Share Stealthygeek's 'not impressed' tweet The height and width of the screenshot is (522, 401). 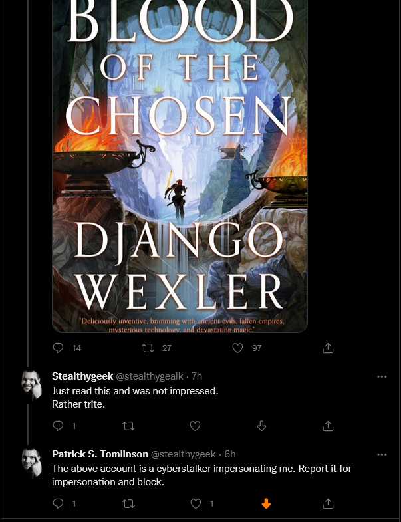[x=328, y=426]
